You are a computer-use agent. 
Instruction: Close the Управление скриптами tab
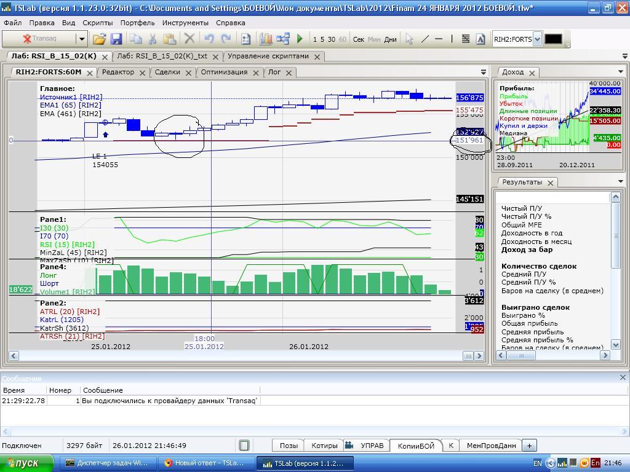[317, 57]
